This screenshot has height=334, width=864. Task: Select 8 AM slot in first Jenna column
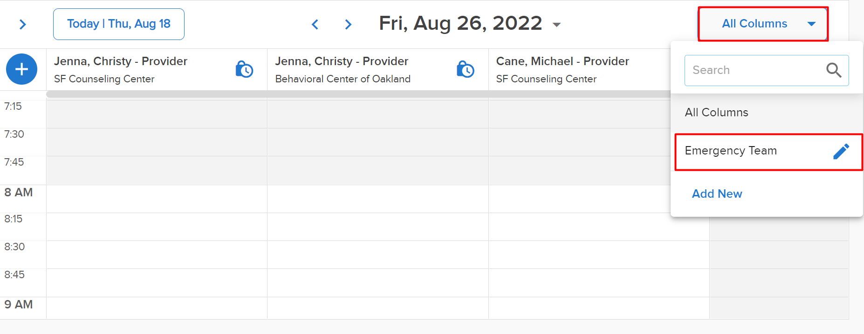(x=157, y=199)
